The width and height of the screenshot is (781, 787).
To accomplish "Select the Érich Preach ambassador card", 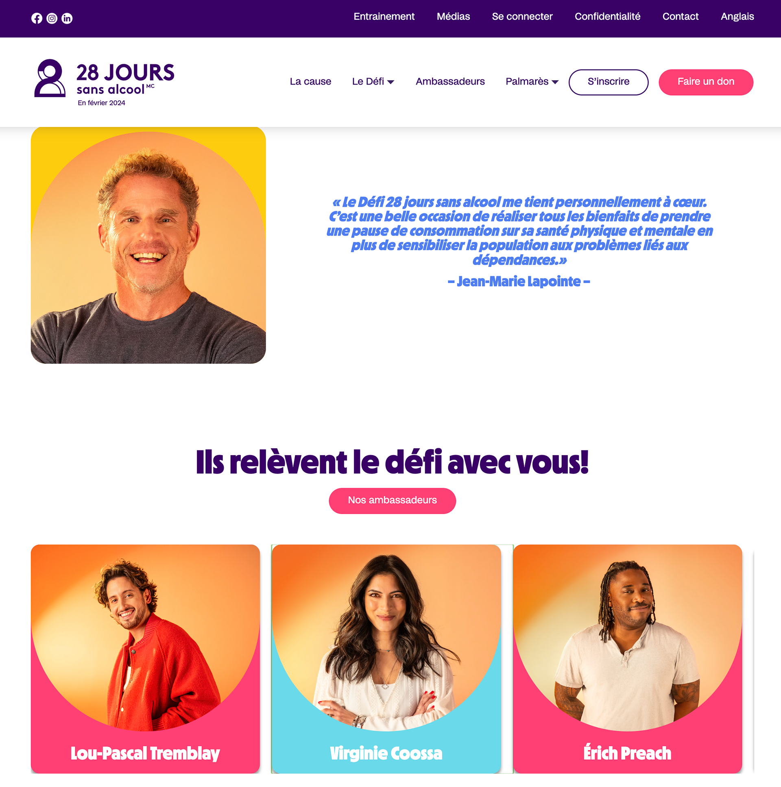I will point(627,659).
